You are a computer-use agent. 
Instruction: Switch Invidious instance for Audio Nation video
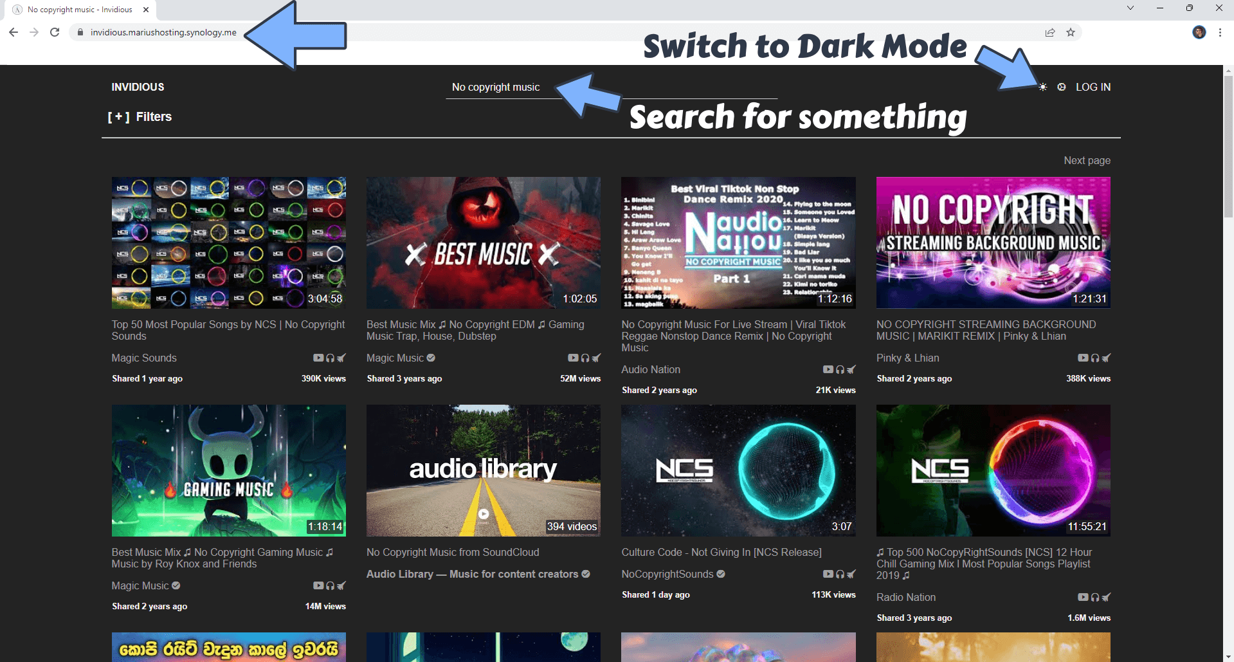pos(851,370)
